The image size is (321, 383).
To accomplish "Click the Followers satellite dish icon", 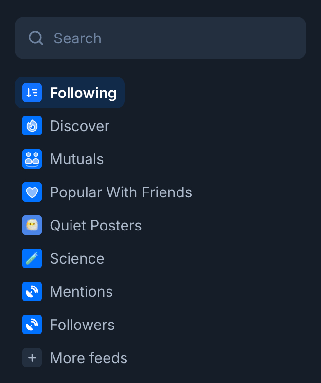I will coord(32,325).
